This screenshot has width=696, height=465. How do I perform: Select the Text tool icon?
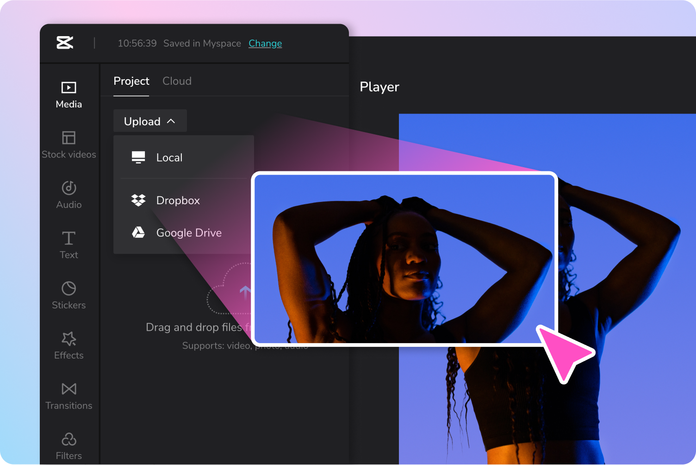(x=69, y=238)
